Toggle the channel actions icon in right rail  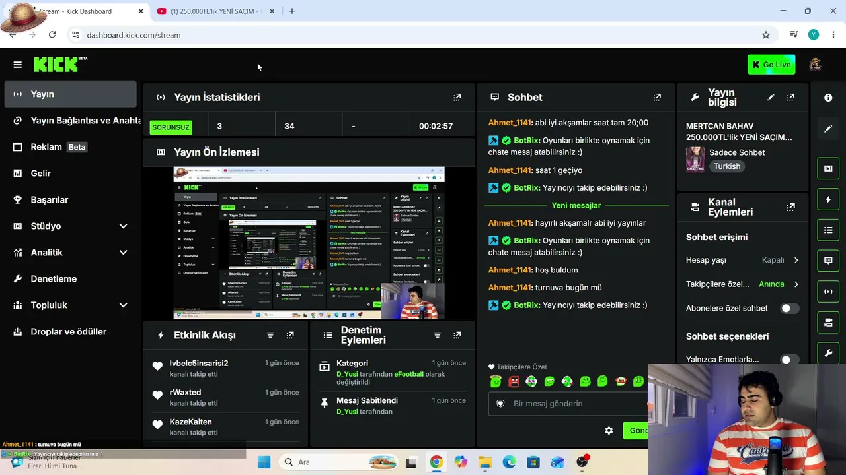pos(828,323)
